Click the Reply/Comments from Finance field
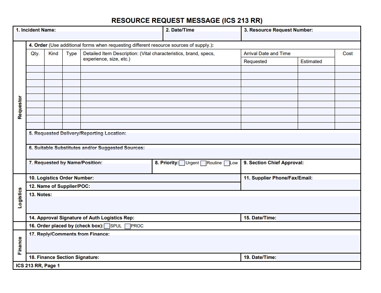This screenshot has width=381, height=293. point(194,244)
